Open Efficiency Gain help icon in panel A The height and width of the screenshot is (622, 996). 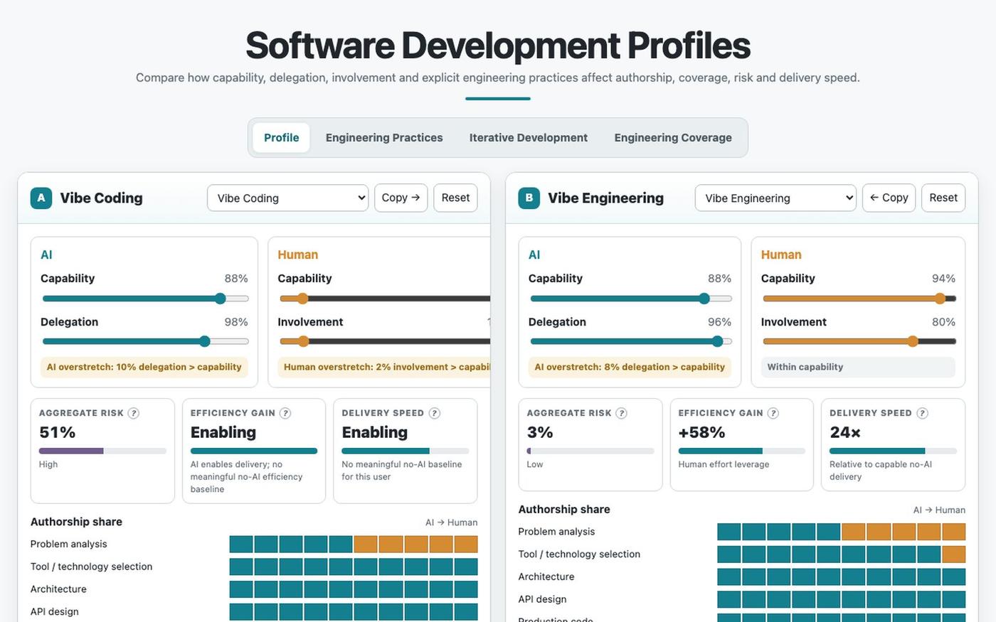[285, 413]
